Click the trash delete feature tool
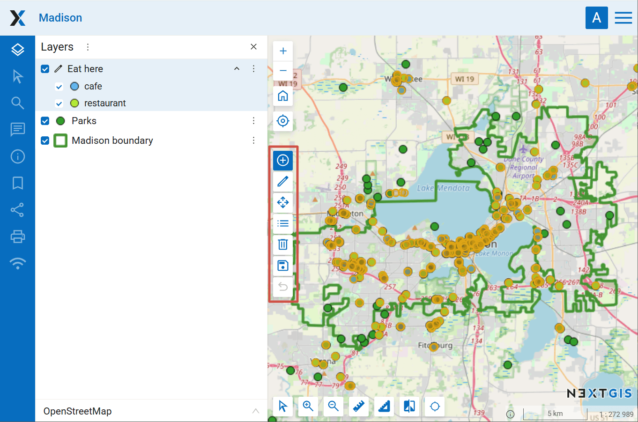The height and width of the screenshot is (422, 638). tap(283, 244)
